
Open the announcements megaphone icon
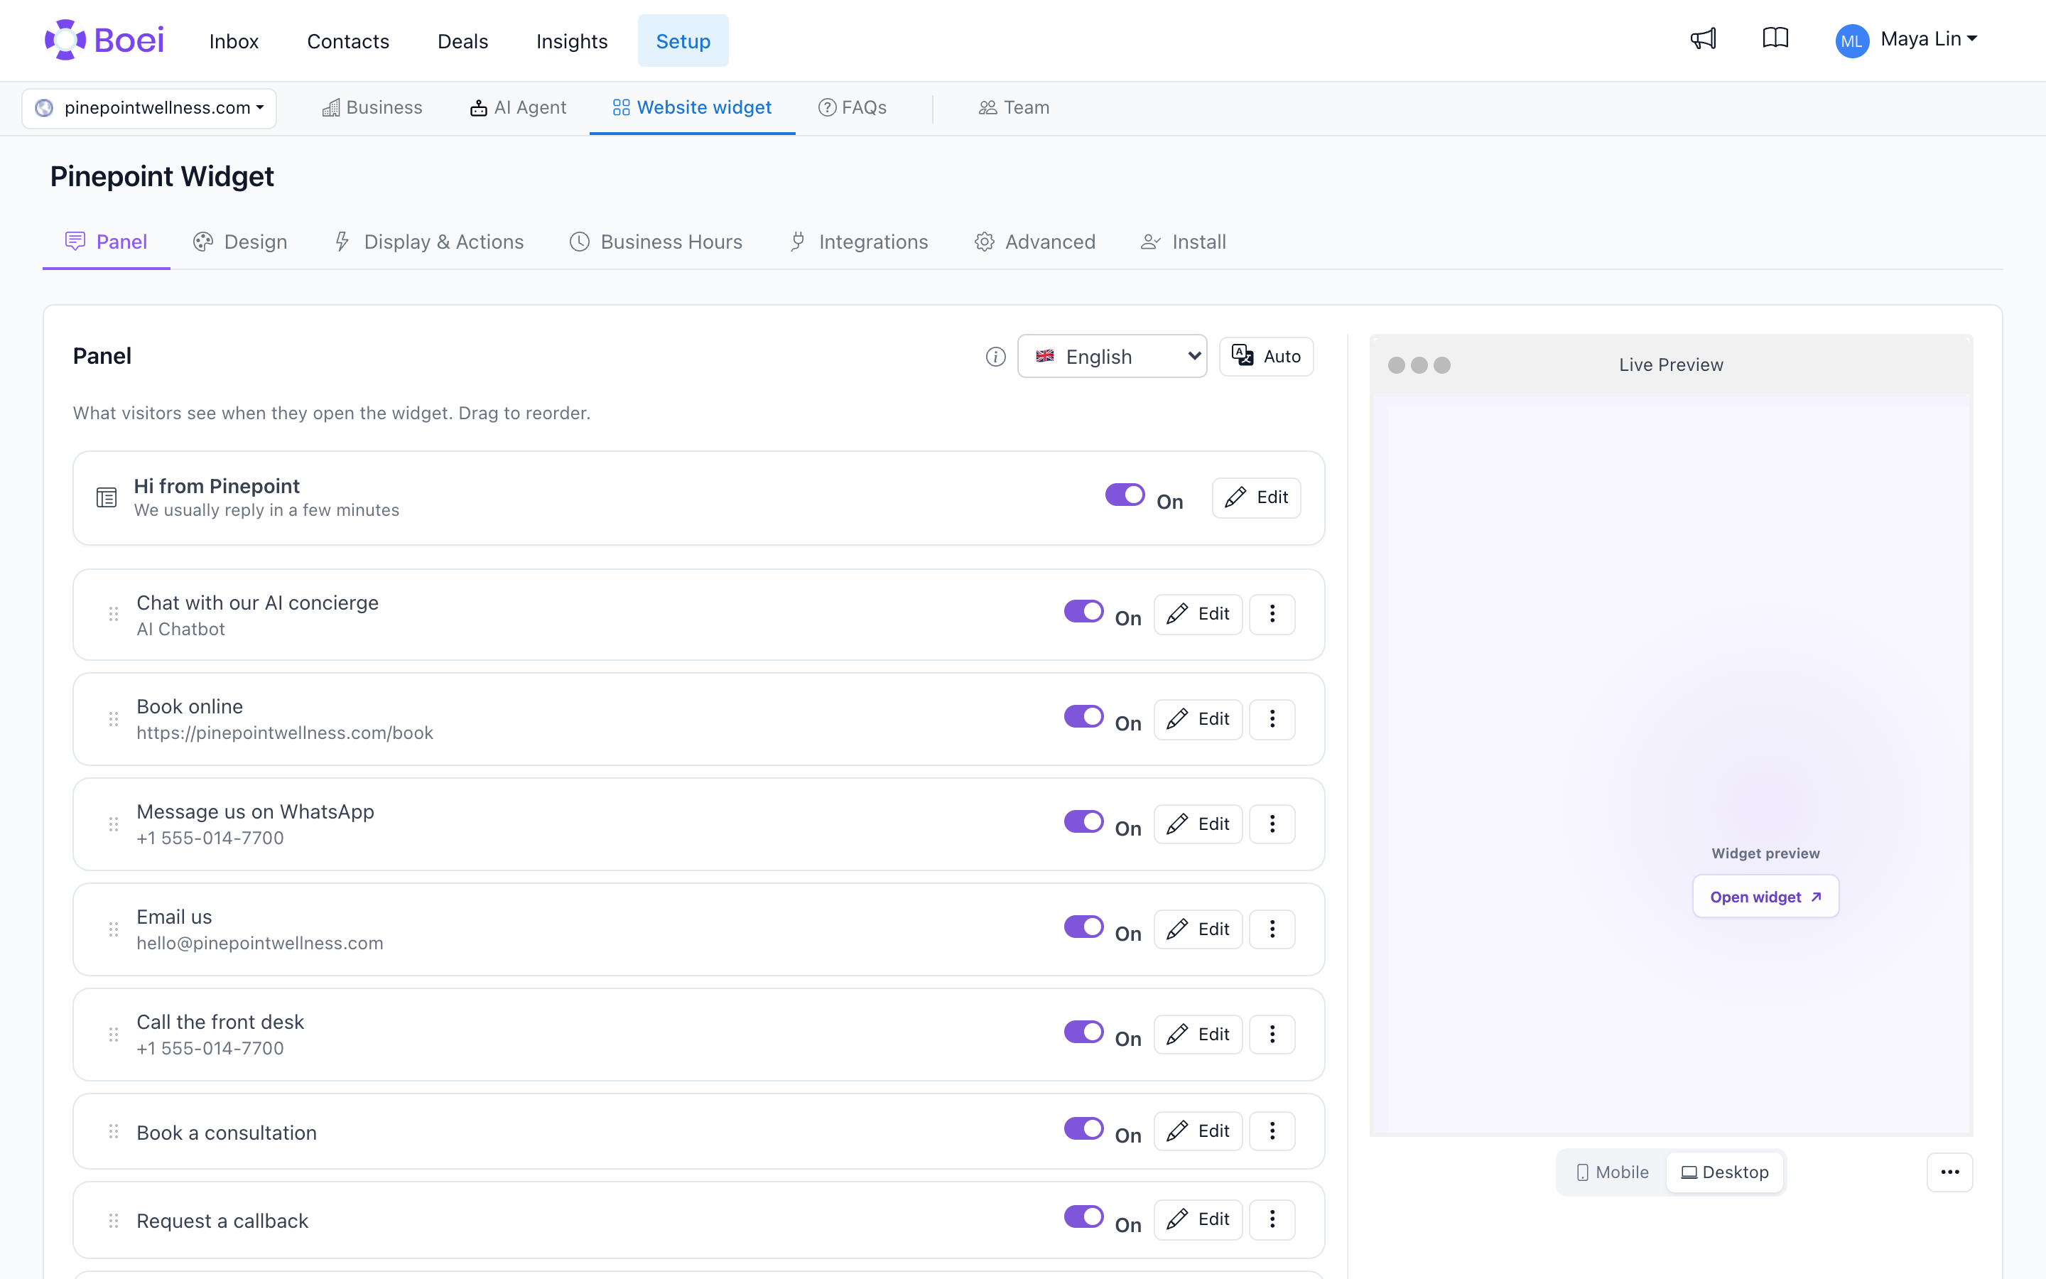1703,39
